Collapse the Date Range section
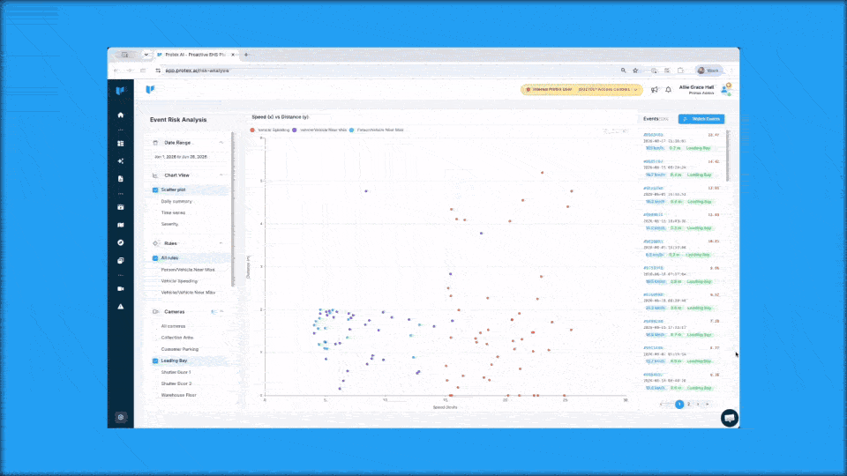The image size is (847, 476). (x=221, y=143)
